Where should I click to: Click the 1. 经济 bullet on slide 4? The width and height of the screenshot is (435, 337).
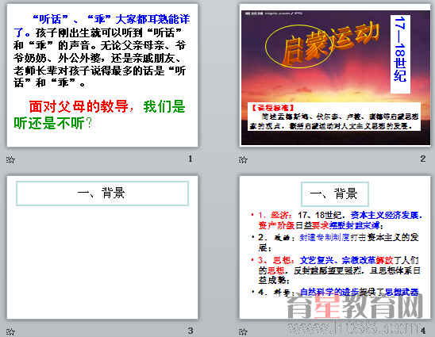(x=337, y=220)
